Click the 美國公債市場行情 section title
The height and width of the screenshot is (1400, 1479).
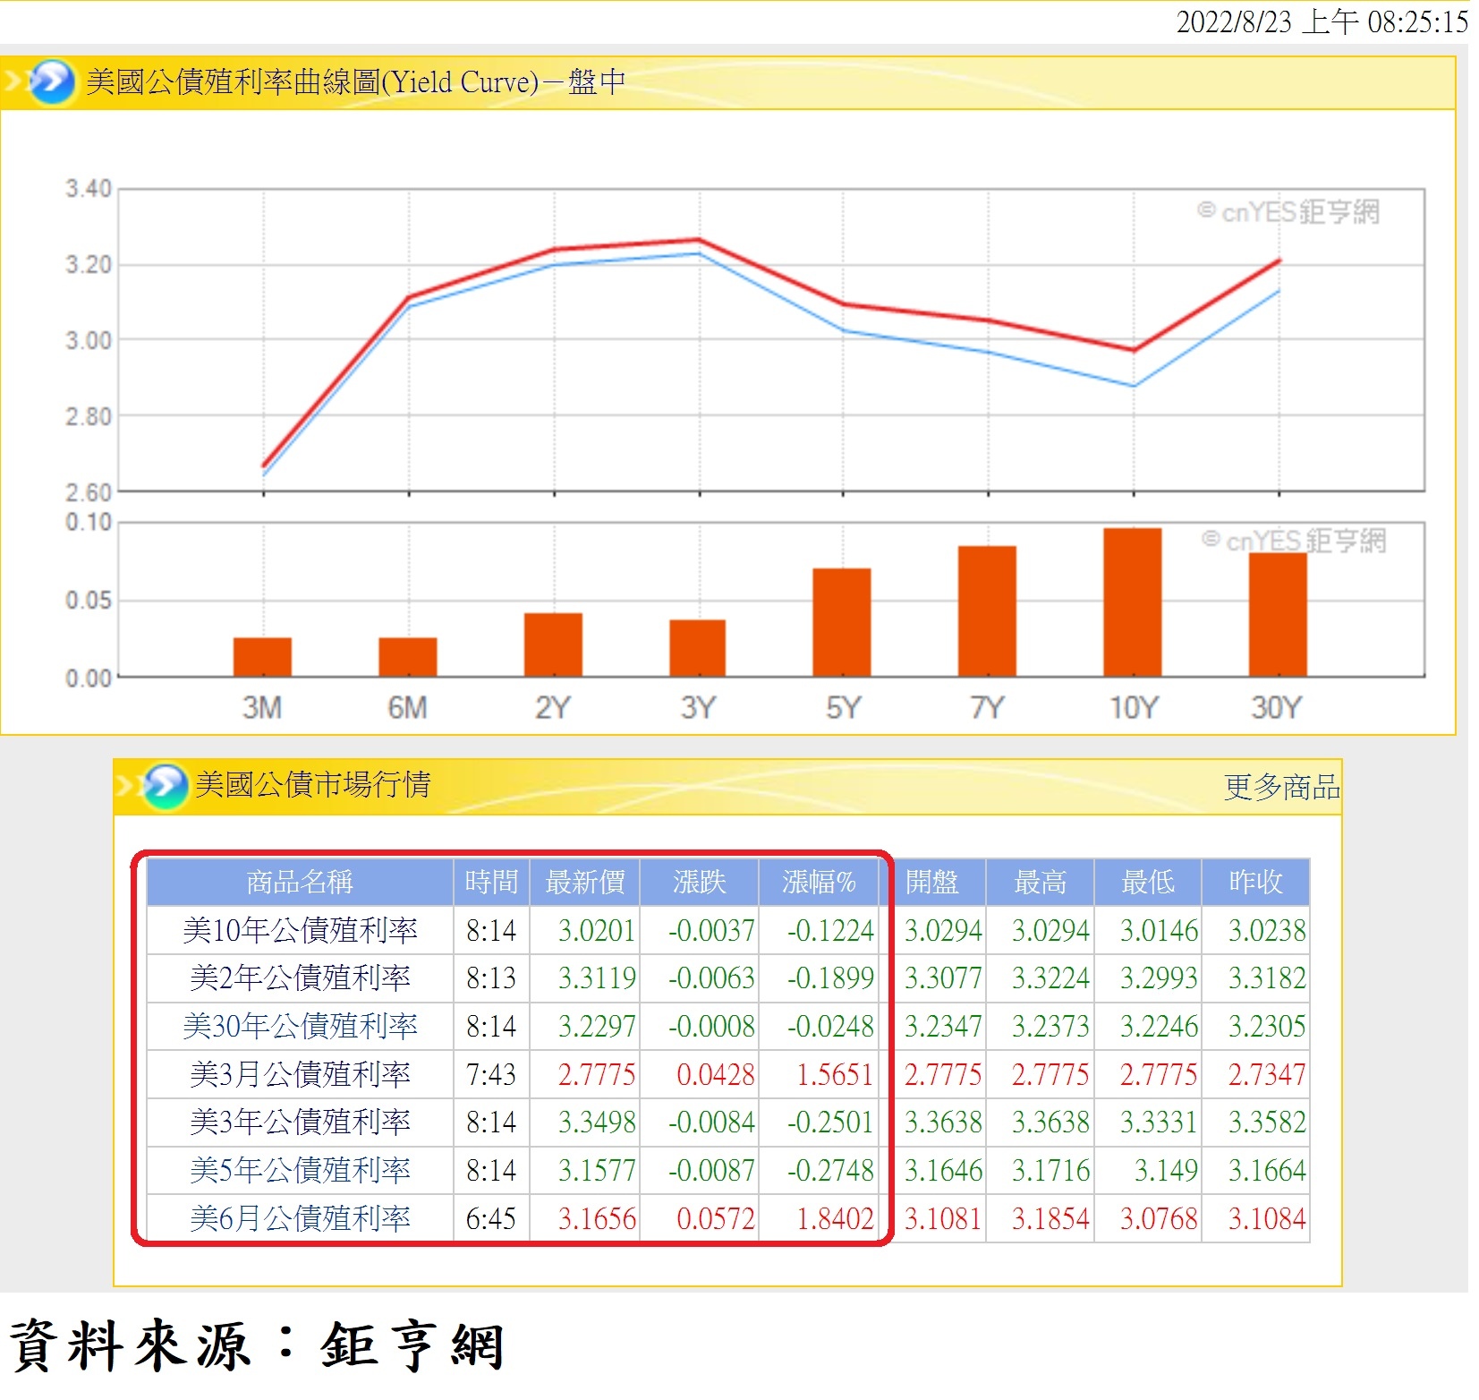tap(313, 785)
